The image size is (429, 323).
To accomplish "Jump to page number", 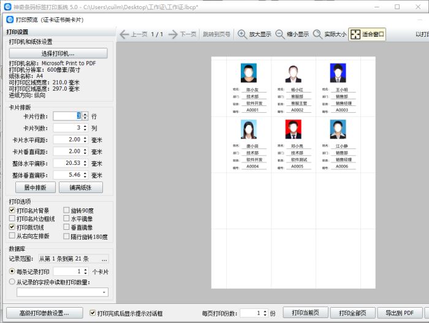I will (x=216, y=34).
